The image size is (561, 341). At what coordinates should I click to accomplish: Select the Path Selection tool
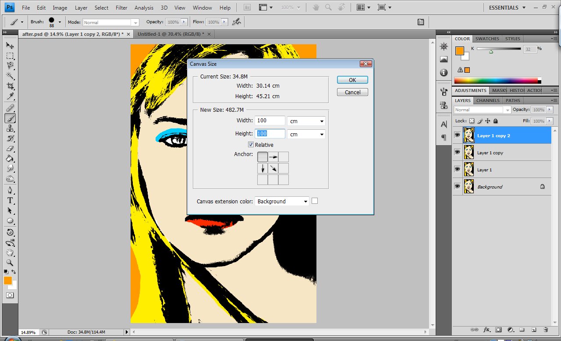coord(10,210)
